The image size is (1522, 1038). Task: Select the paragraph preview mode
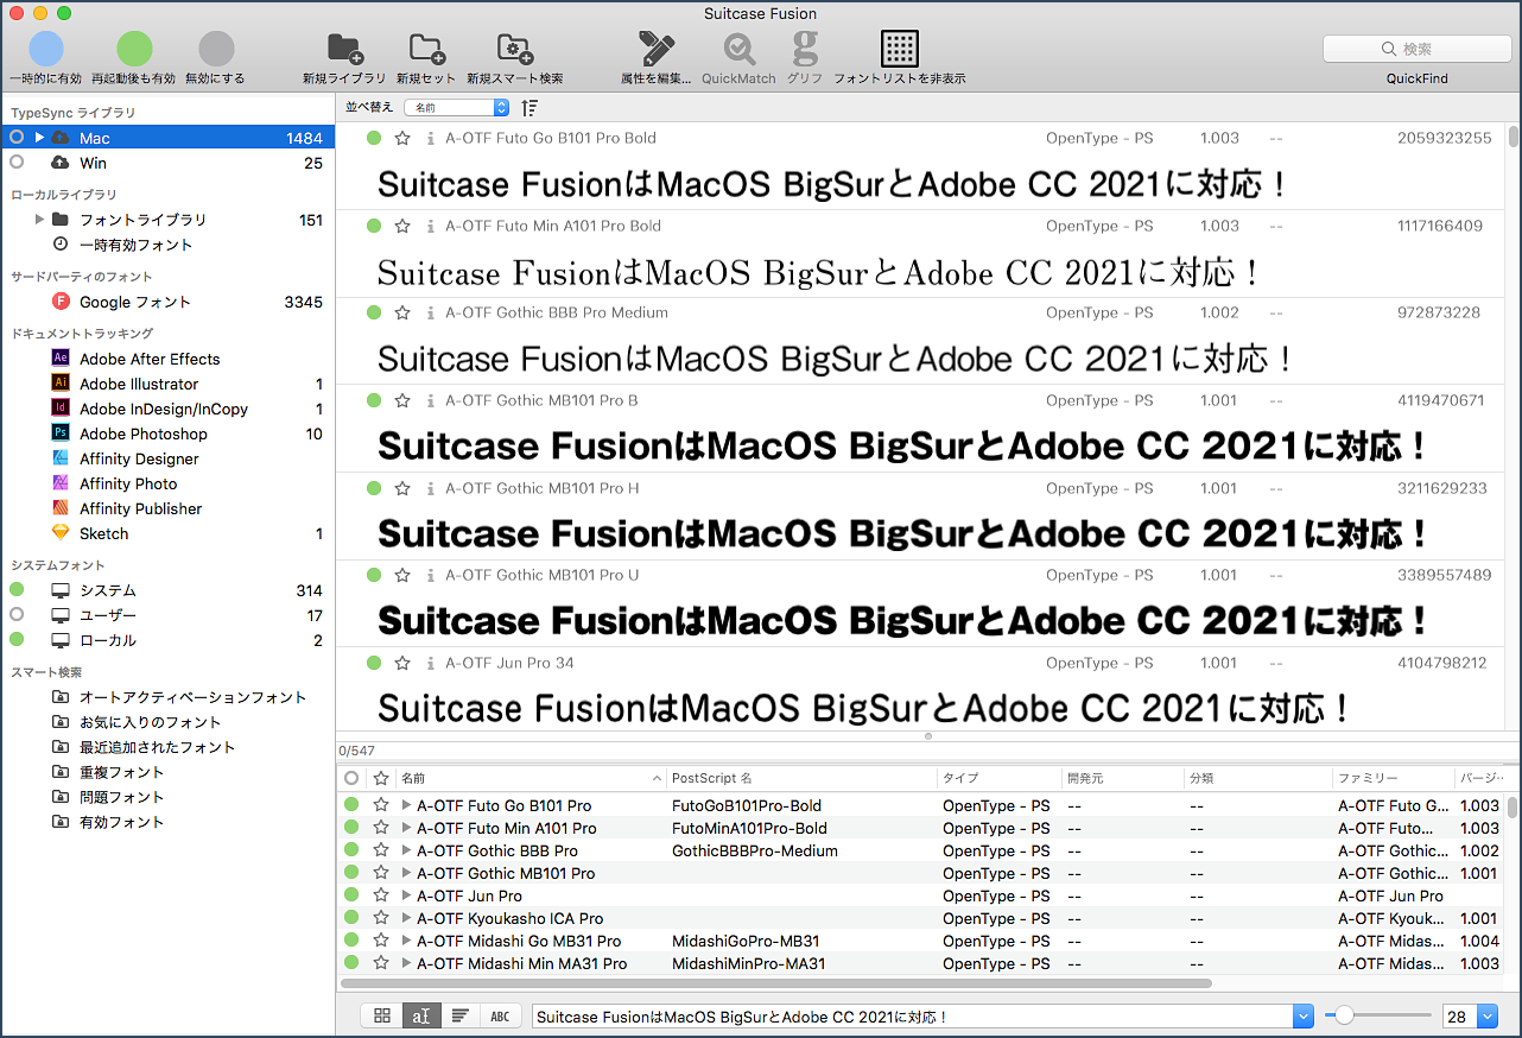click(459, 1015)
